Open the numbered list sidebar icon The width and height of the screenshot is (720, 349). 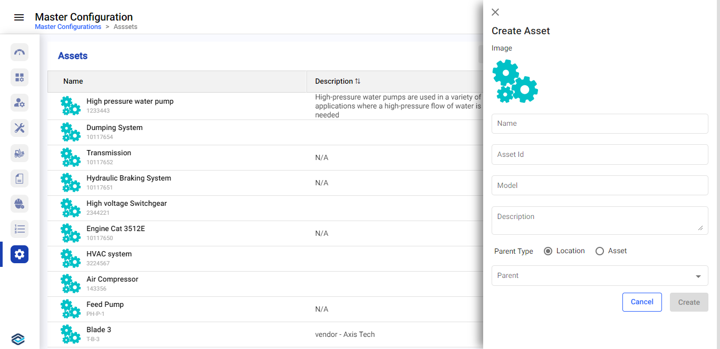[20, 229]
